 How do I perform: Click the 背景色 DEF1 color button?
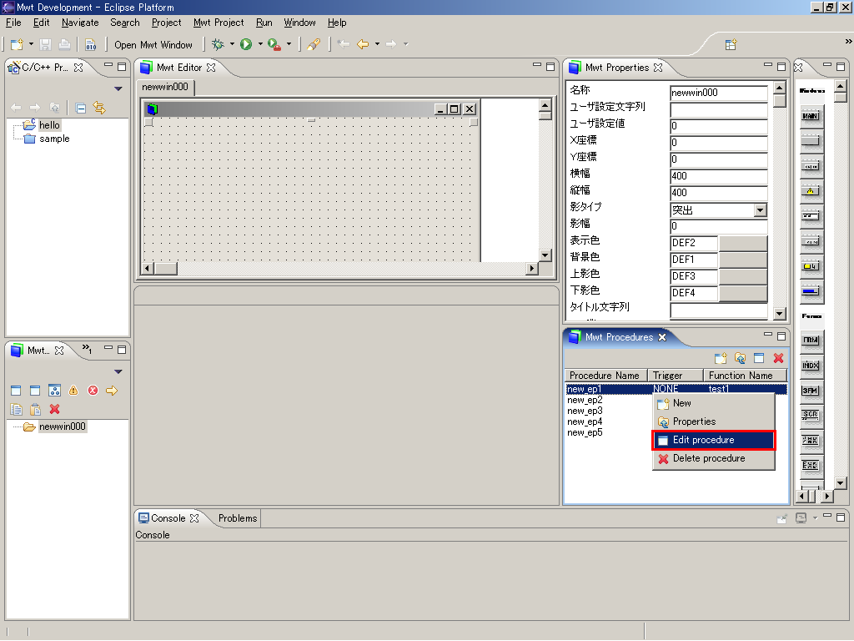[x=743, y=260]
